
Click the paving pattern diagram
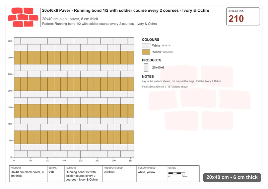pyautogui.click(x=74, y=98)
